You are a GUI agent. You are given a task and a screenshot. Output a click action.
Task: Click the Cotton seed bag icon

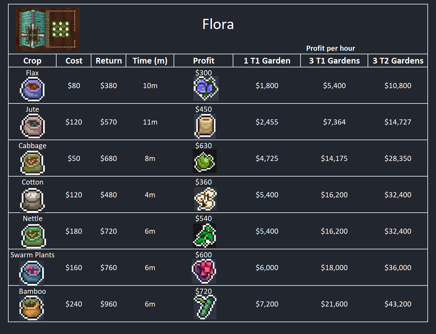point(32,200)
